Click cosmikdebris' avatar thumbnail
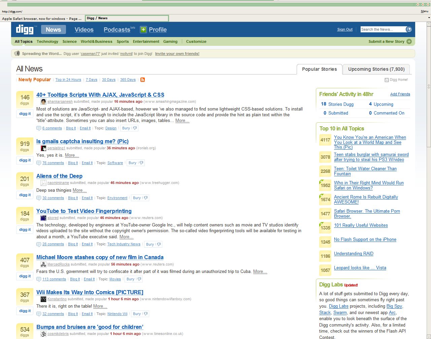This screenshot has height=339, width=431. (x=43, y=334)
